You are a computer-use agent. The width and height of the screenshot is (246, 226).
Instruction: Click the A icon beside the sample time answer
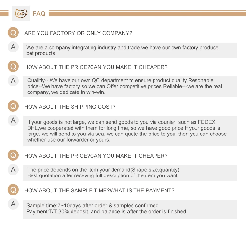(13, 204)
